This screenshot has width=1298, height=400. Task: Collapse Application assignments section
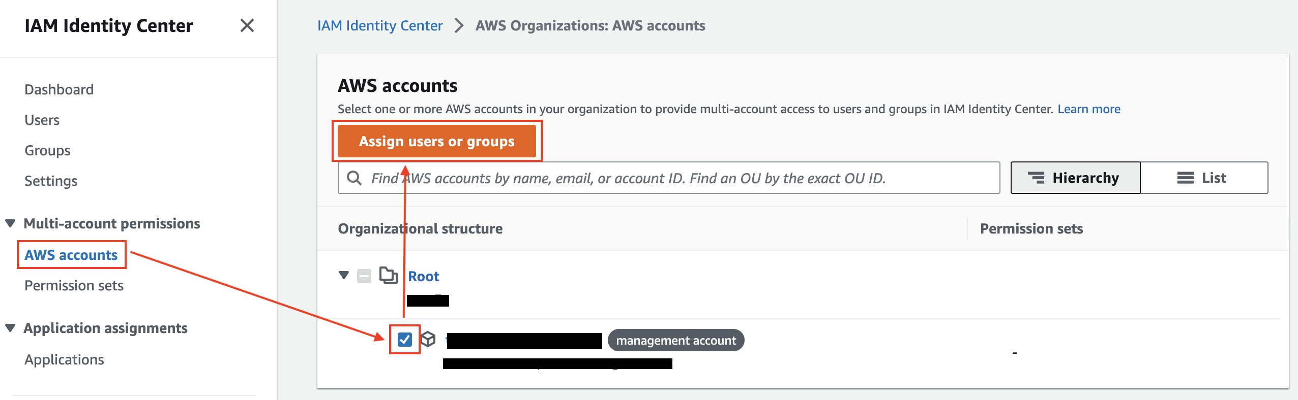[x=10, y=328]
